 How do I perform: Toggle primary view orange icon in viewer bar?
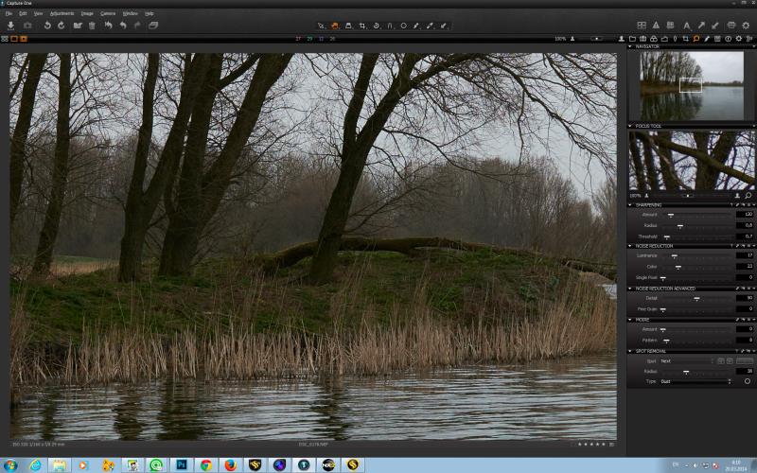pyautogui.click(x=23, y=39)
